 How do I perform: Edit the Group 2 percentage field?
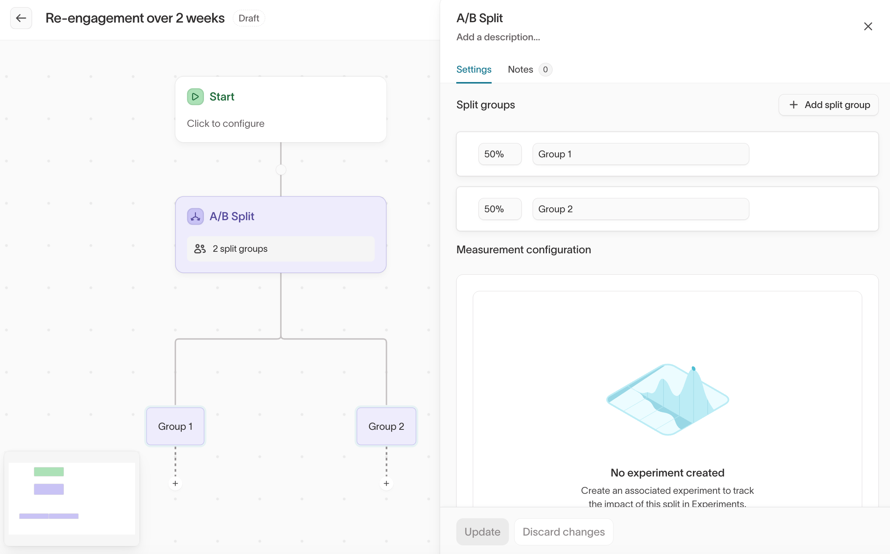(500, 209)
